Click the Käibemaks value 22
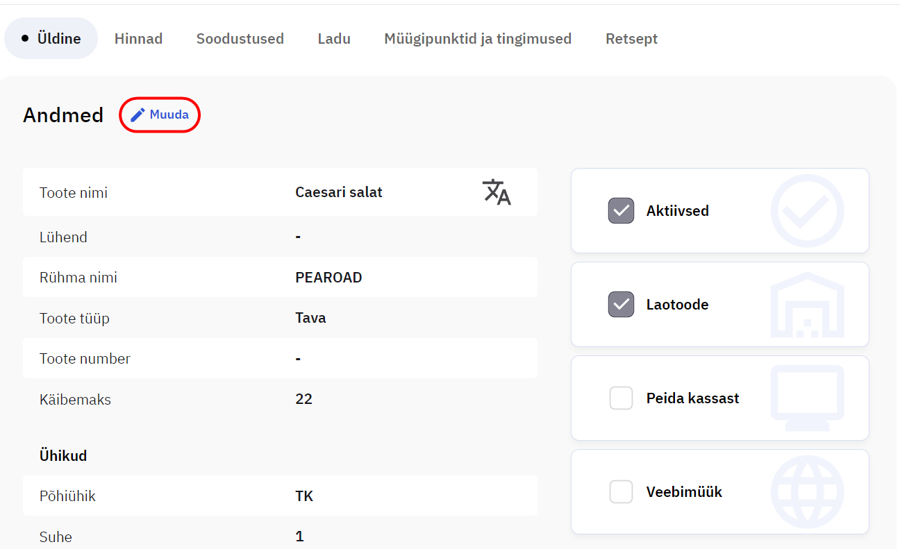Viewport: 900px width, 549px height. 303,399
